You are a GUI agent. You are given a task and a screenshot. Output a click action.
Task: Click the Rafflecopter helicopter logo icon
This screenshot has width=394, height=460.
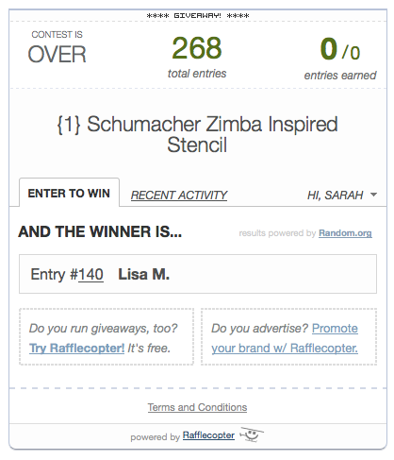coord(252,434)
